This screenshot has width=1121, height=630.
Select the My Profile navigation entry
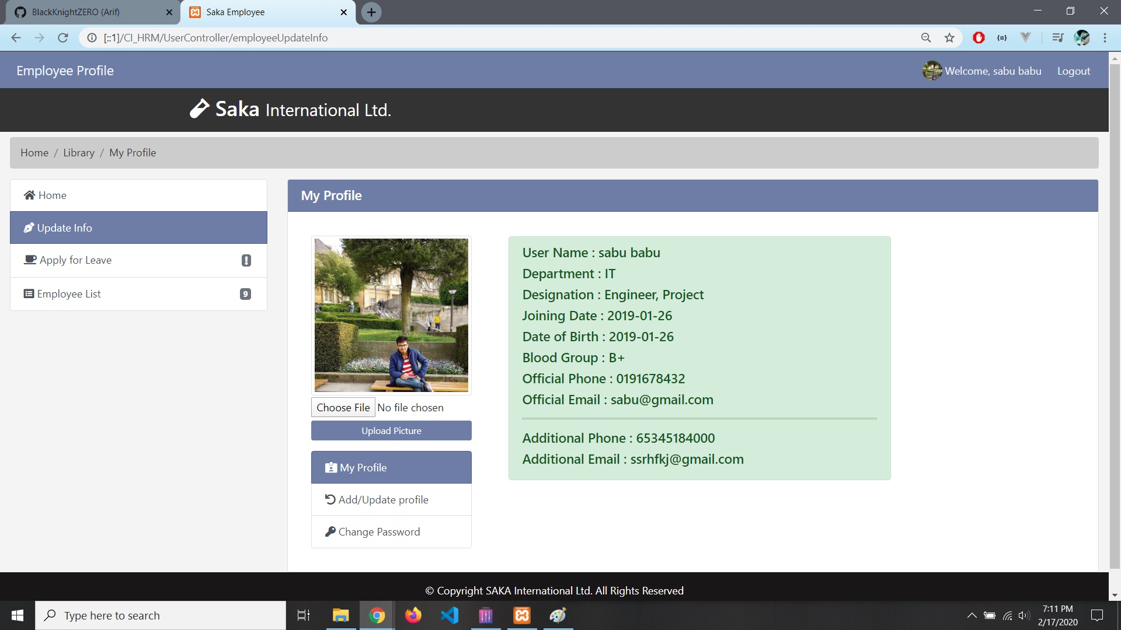(362, 467)
